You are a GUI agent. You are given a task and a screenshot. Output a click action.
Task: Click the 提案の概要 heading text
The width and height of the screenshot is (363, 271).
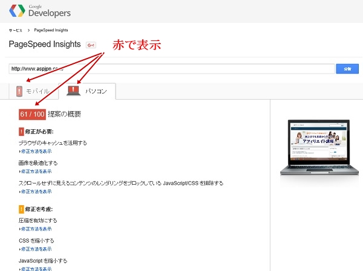(x=64, y=114)
